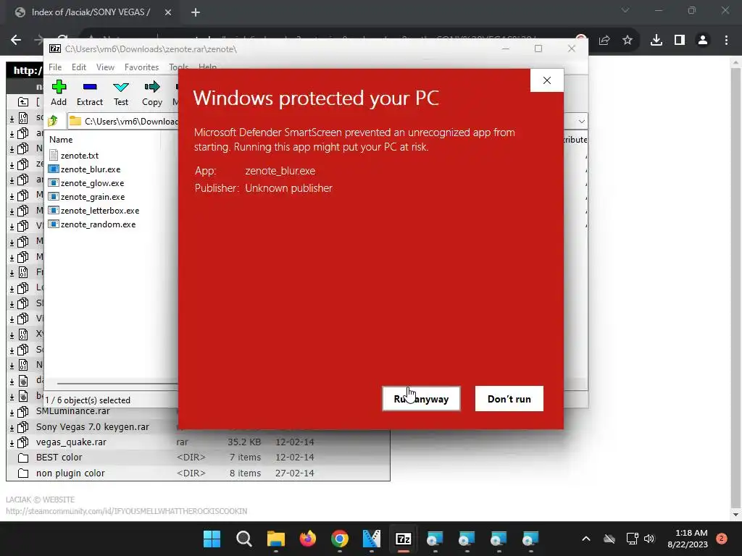Viewport: 742px width, 556px height.
Task: Open Chrome three-dot menu
Action: pos(726,41)
